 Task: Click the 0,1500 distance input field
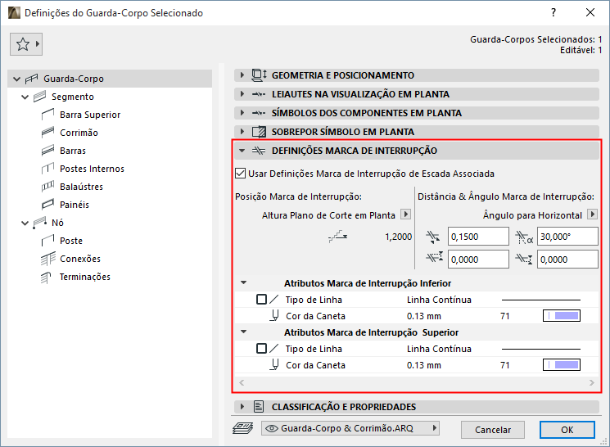[478, 237]
